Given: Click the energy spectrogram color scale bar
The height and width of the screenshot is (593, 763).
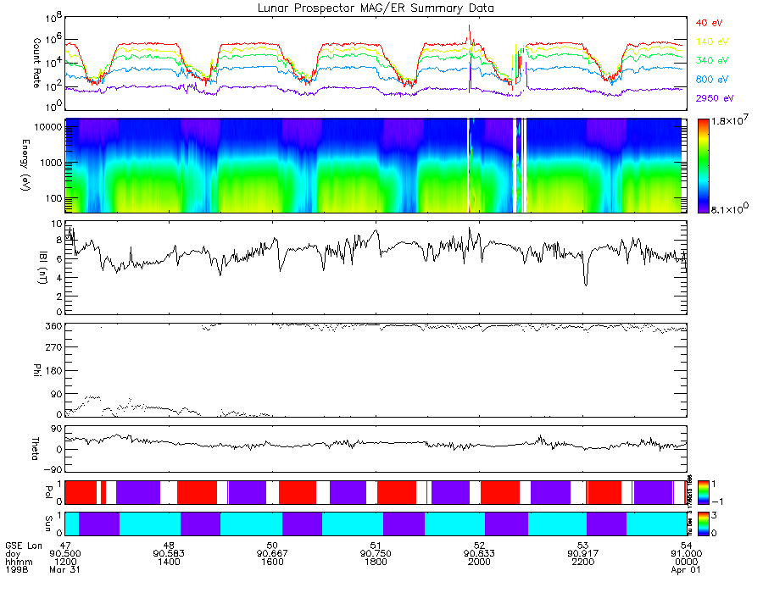Looking at the screenshot, I should (703, 166).
